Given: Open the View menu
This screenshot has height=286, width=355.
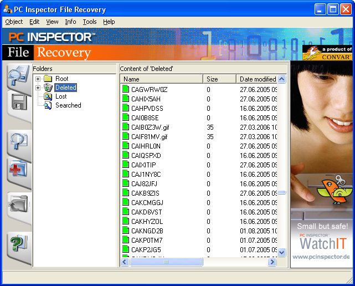Looking at the screenshot, I should (52, 22).
